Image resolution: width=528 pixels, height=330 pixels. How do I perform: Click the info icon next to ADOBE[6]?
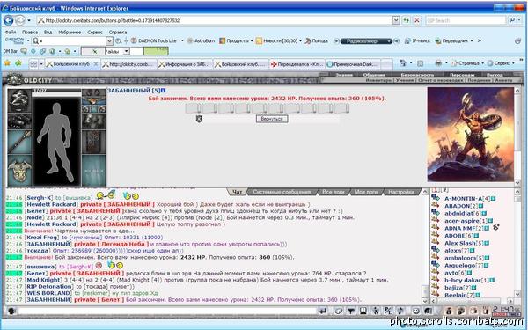click(480, 236)
